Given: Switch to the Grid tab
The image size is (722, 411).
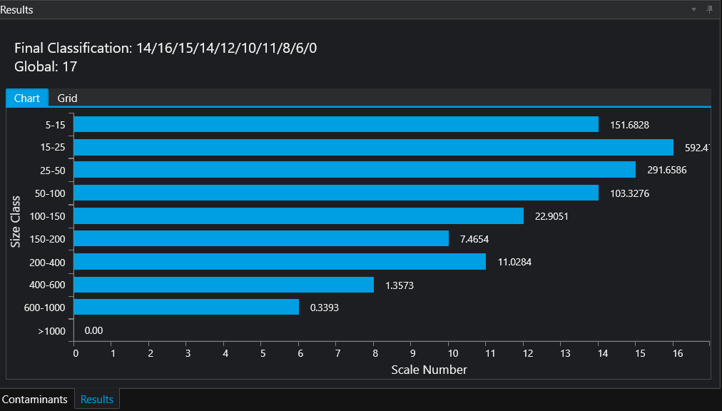Looking at the screenshot, I should pos(67,98).
